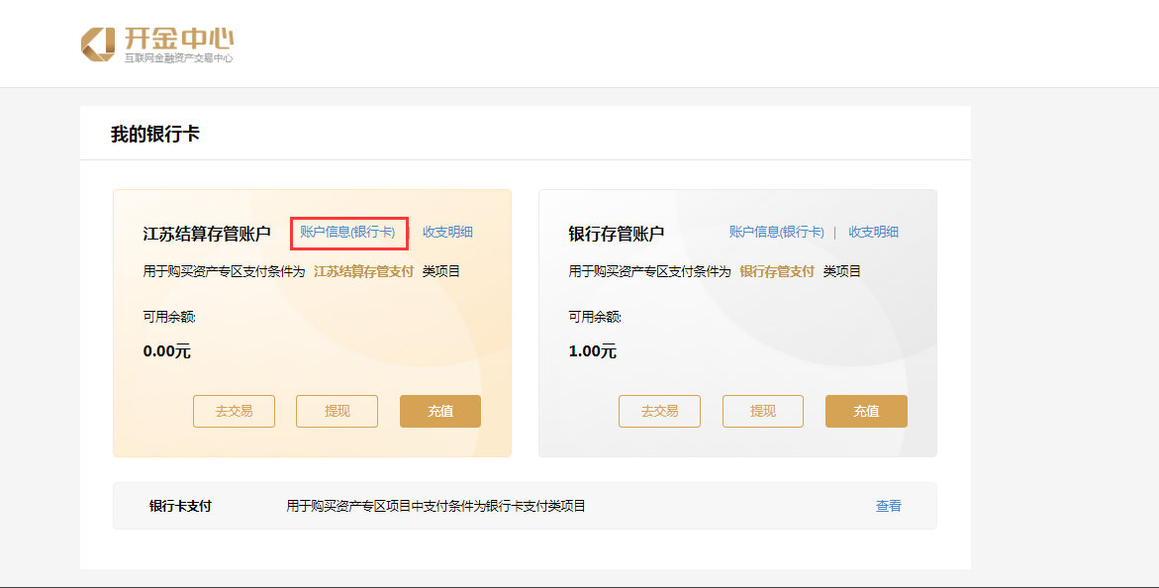Viewport: 1159px width, 588px height.
Task: Open 账户信息(银行卡) for 江苏结算存管账户
Action: [x=347, y=233]
